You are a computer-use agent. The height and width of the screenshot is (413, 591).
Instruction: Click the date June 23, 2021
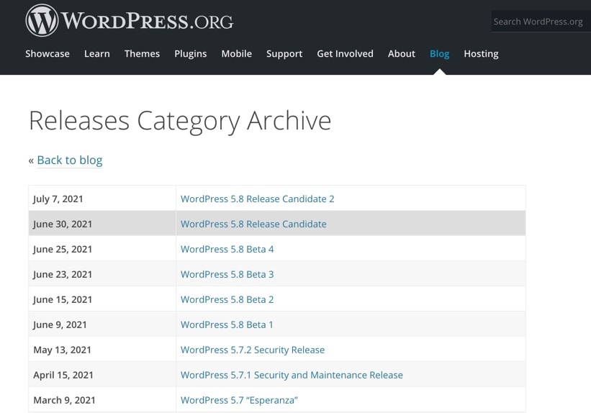click(63, 274)
